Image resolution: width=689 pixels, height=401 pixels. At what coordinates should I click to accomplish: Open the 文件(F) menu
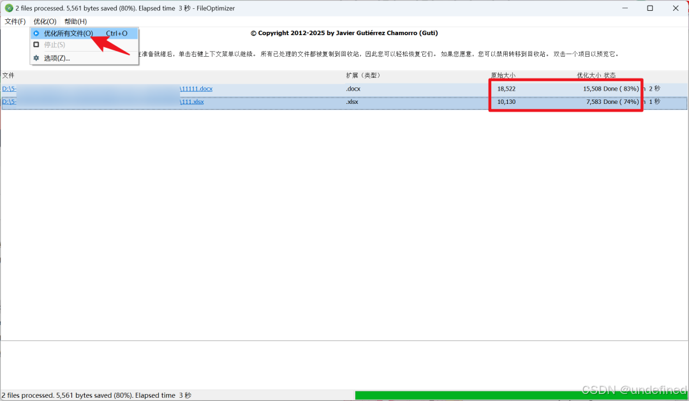(15, 21)
